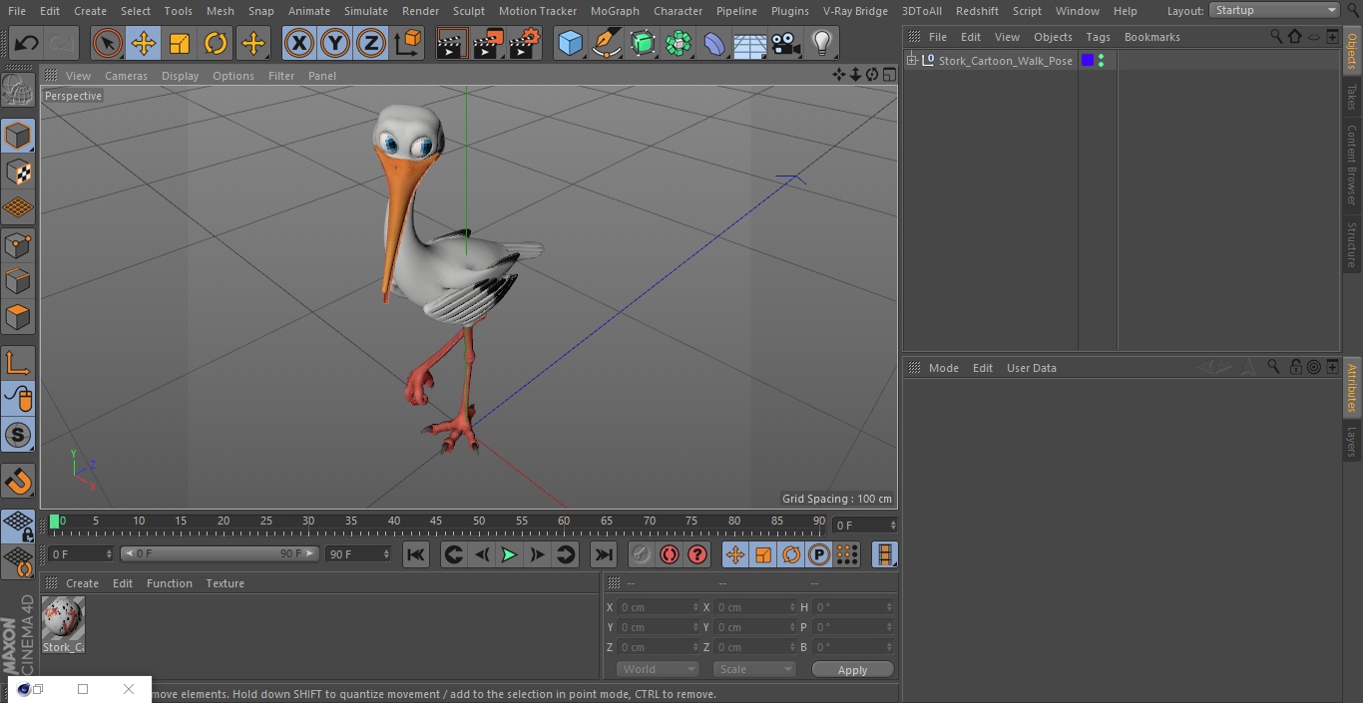Open the Array modeling objects icon
Screen dimensions: 1363x703
[x=679, y=43]
